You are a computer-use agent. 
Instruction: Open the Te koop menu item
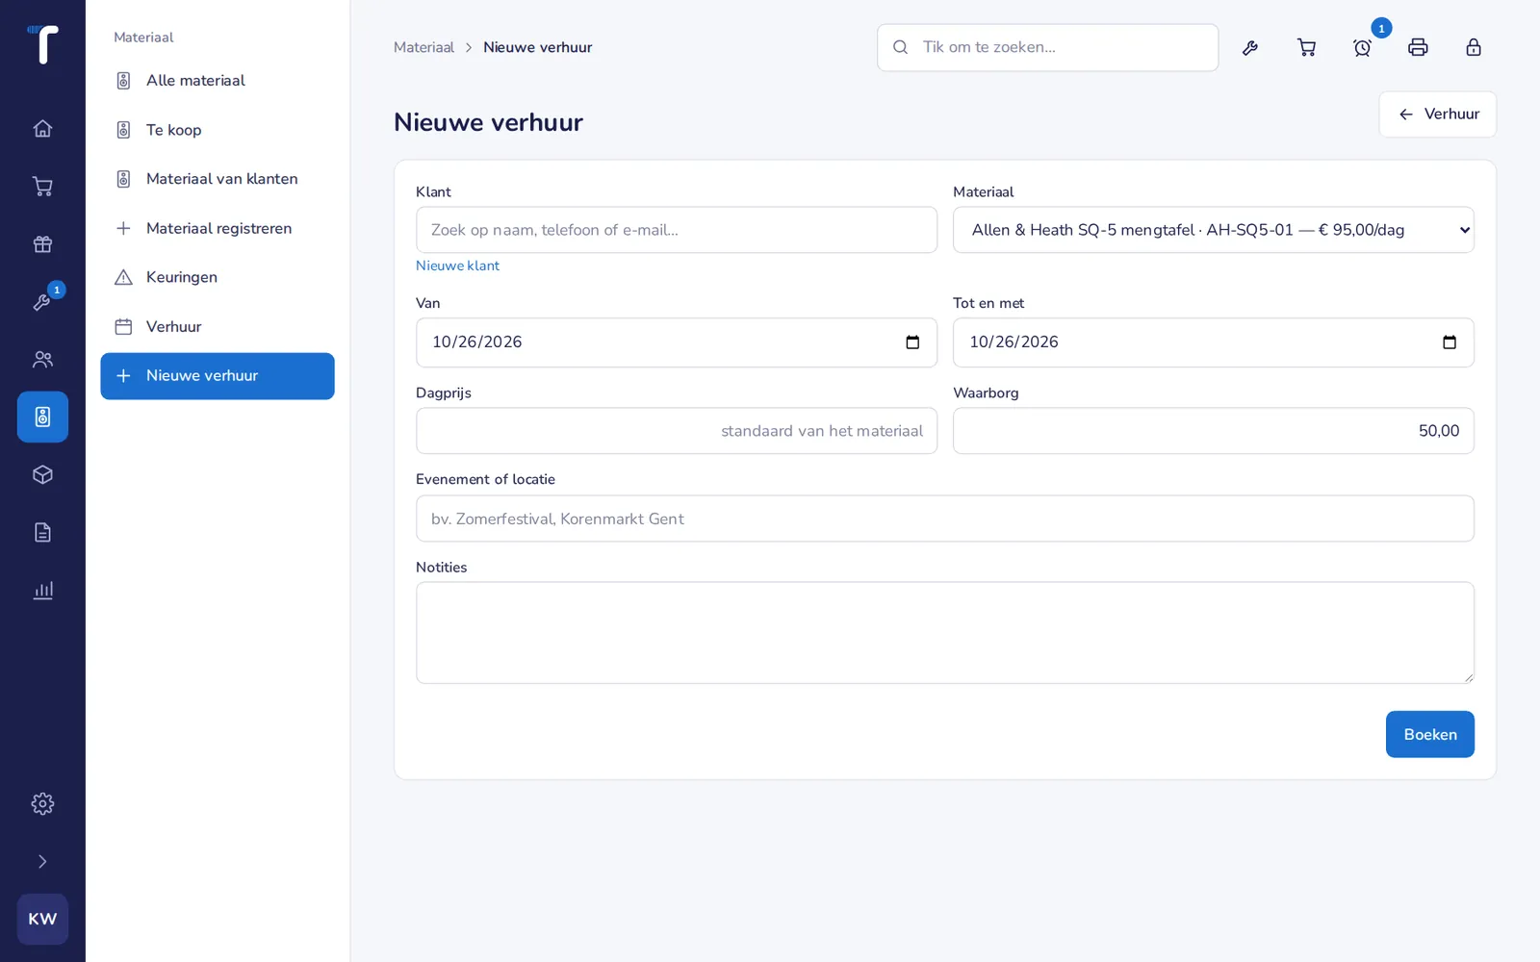(218, 130)
